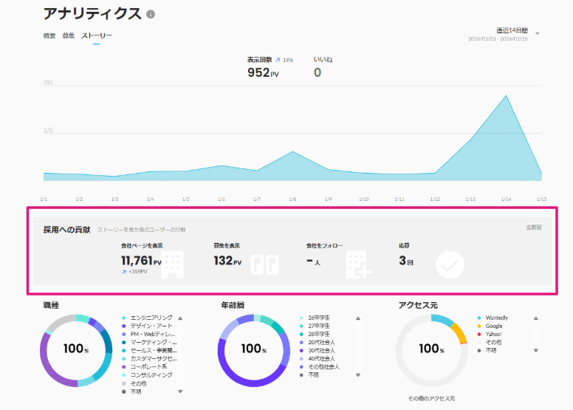Click the up arrow in 職種 legend
Viewport: 573px width, 410px height.
tap(180, 318)
